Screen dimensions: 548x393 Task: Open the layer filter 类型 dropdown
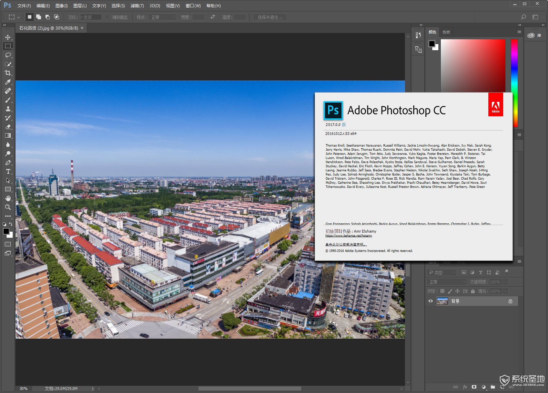pos(442,272)
